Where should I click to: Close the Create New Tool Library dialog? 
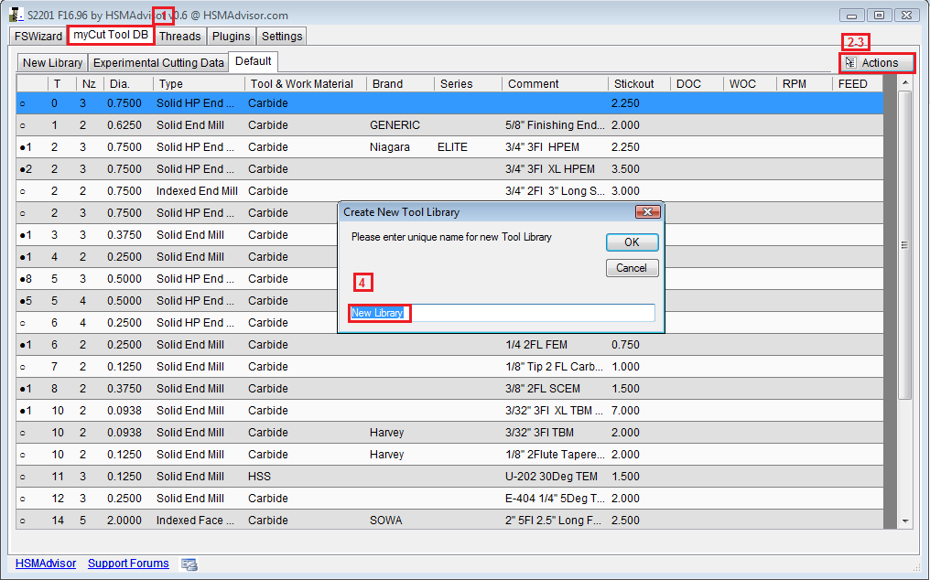click(647, 212)
